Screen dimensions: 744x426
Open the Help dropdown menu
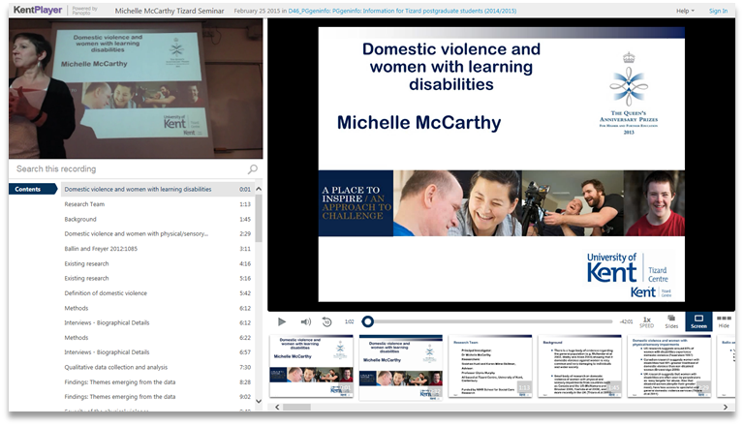pyautogui.click(x=685, y=11)
